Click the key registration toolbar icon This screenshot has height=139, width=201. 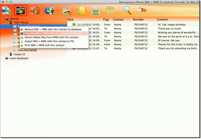[142, 11]
